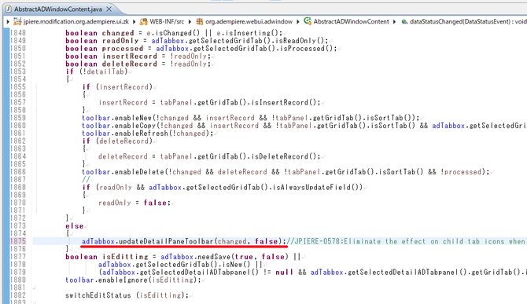527x304 pixels.
Task: Click the jpiere project icon in breadcrumb
Action: pyautogui.click(x=17, y=21)
